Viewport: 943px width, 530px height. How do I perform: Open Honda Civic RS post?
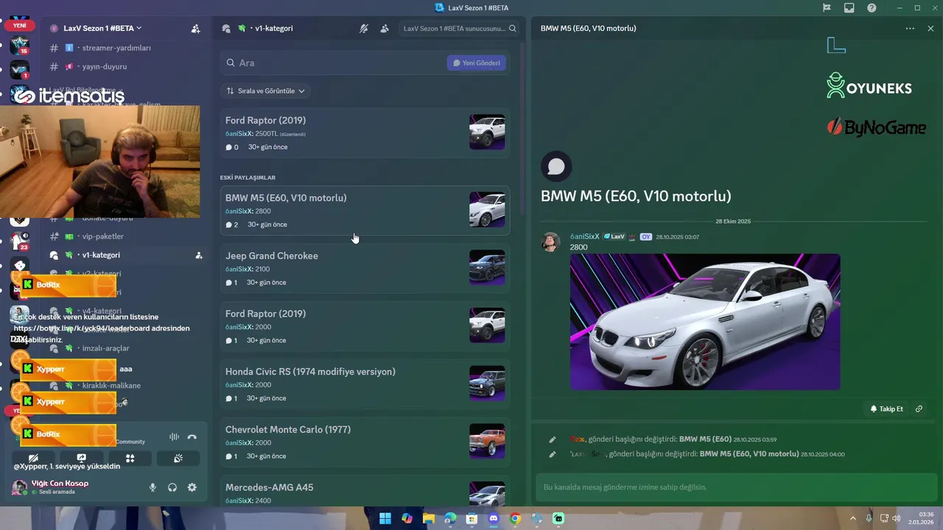point(365,384)
